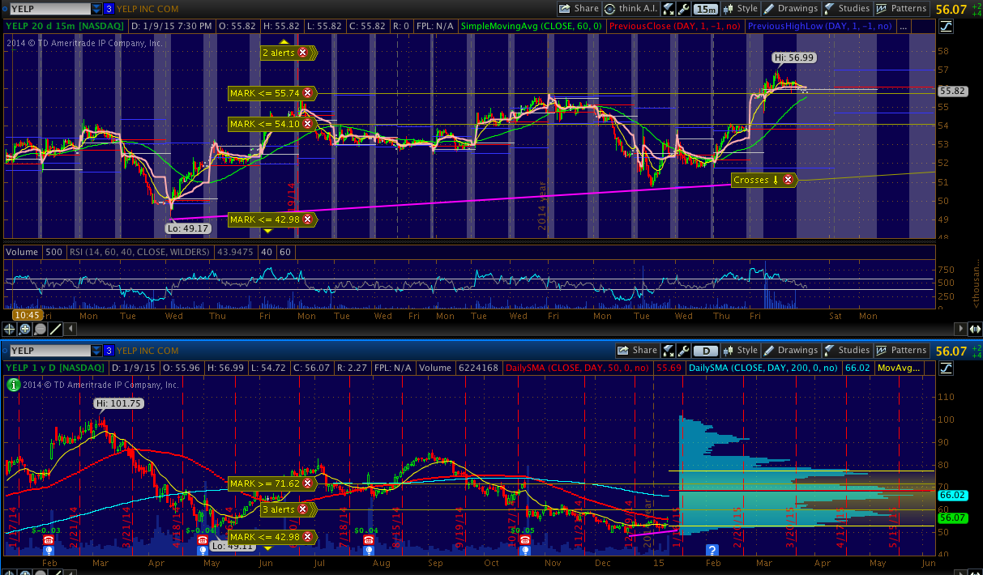This screenshot has width=983, height=575.
Task: Open think A.I. in upper chart toolbar
Action: click(630, 9)
